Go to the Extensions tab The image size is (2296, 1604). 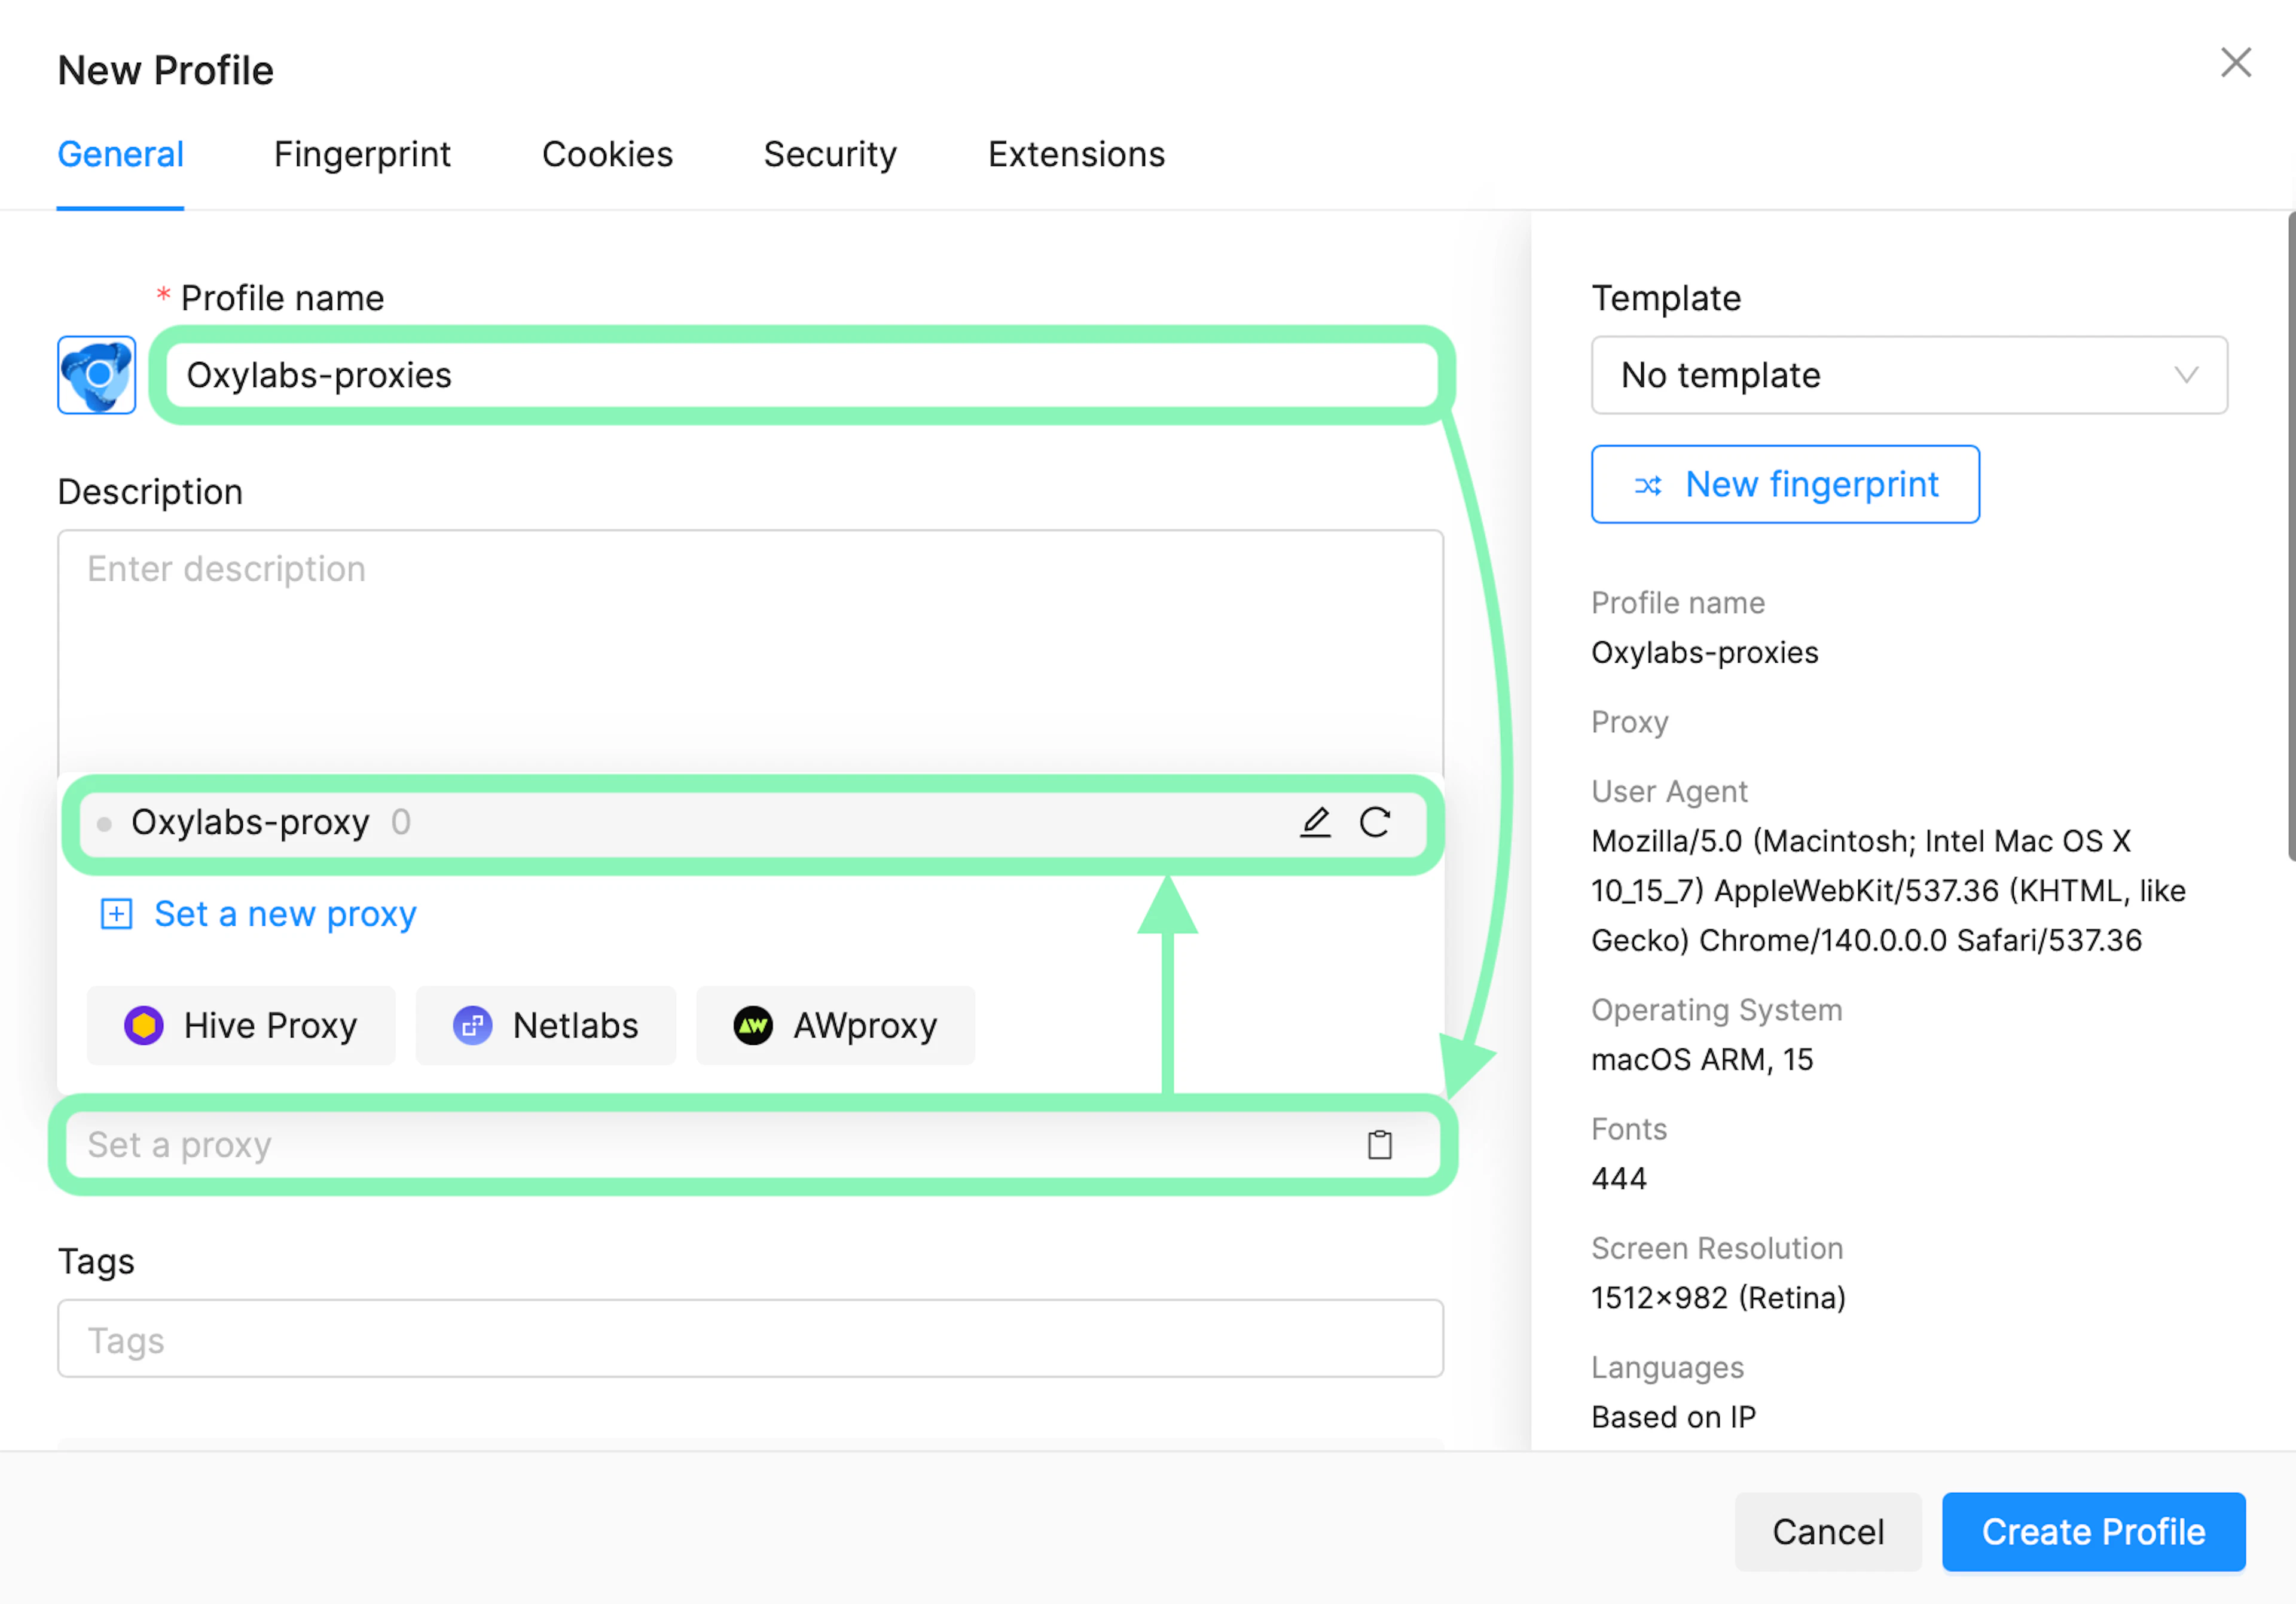[1076, 154]
